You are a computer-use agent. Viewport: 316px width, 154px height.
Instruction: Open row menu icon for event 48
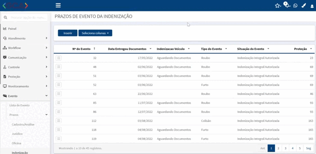click(x=59, y=67)
